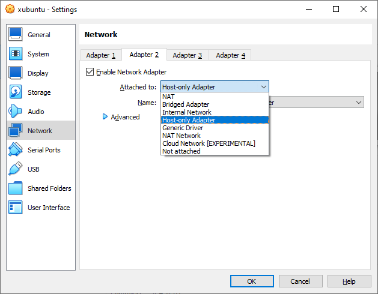Go to Shared Folders label in sidebar
Viewport: 378px width, 294px height.
pyautogui.click(x=49, y=188)
